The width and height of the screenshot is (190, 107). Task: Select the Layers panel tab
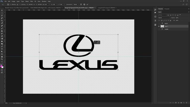tap(160, 12)
